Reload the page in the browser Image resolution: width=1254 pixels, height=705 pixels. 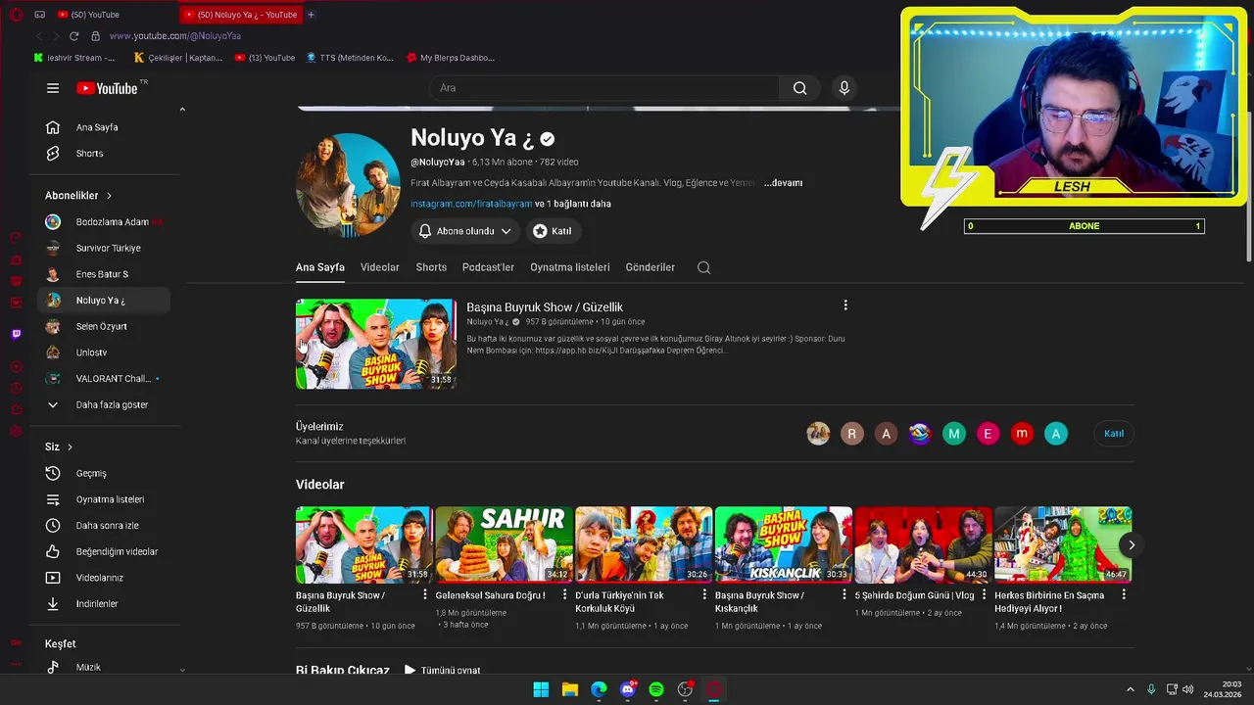[73, 36]
